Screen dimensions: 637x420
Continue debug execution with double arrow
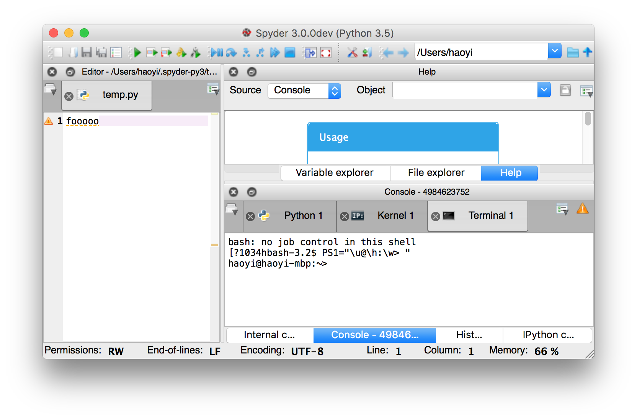click(x=275, y=52)
